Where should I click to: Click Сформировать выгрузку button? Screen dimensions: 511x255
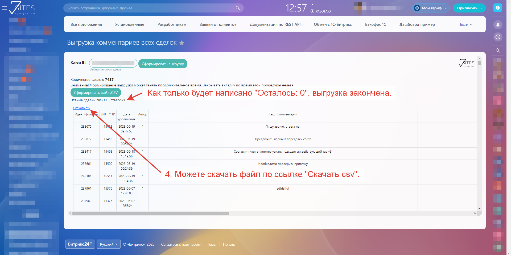(163, 64)
